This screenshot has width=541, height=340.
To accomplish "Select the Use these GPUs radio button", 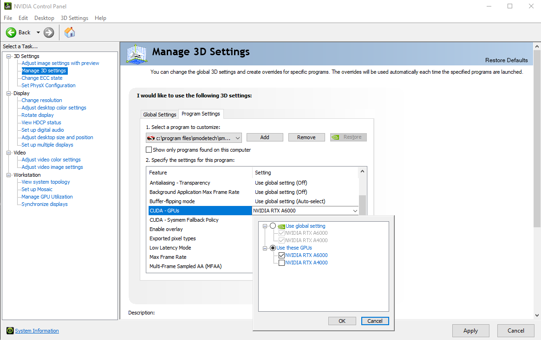I will [x=273, y=248].
